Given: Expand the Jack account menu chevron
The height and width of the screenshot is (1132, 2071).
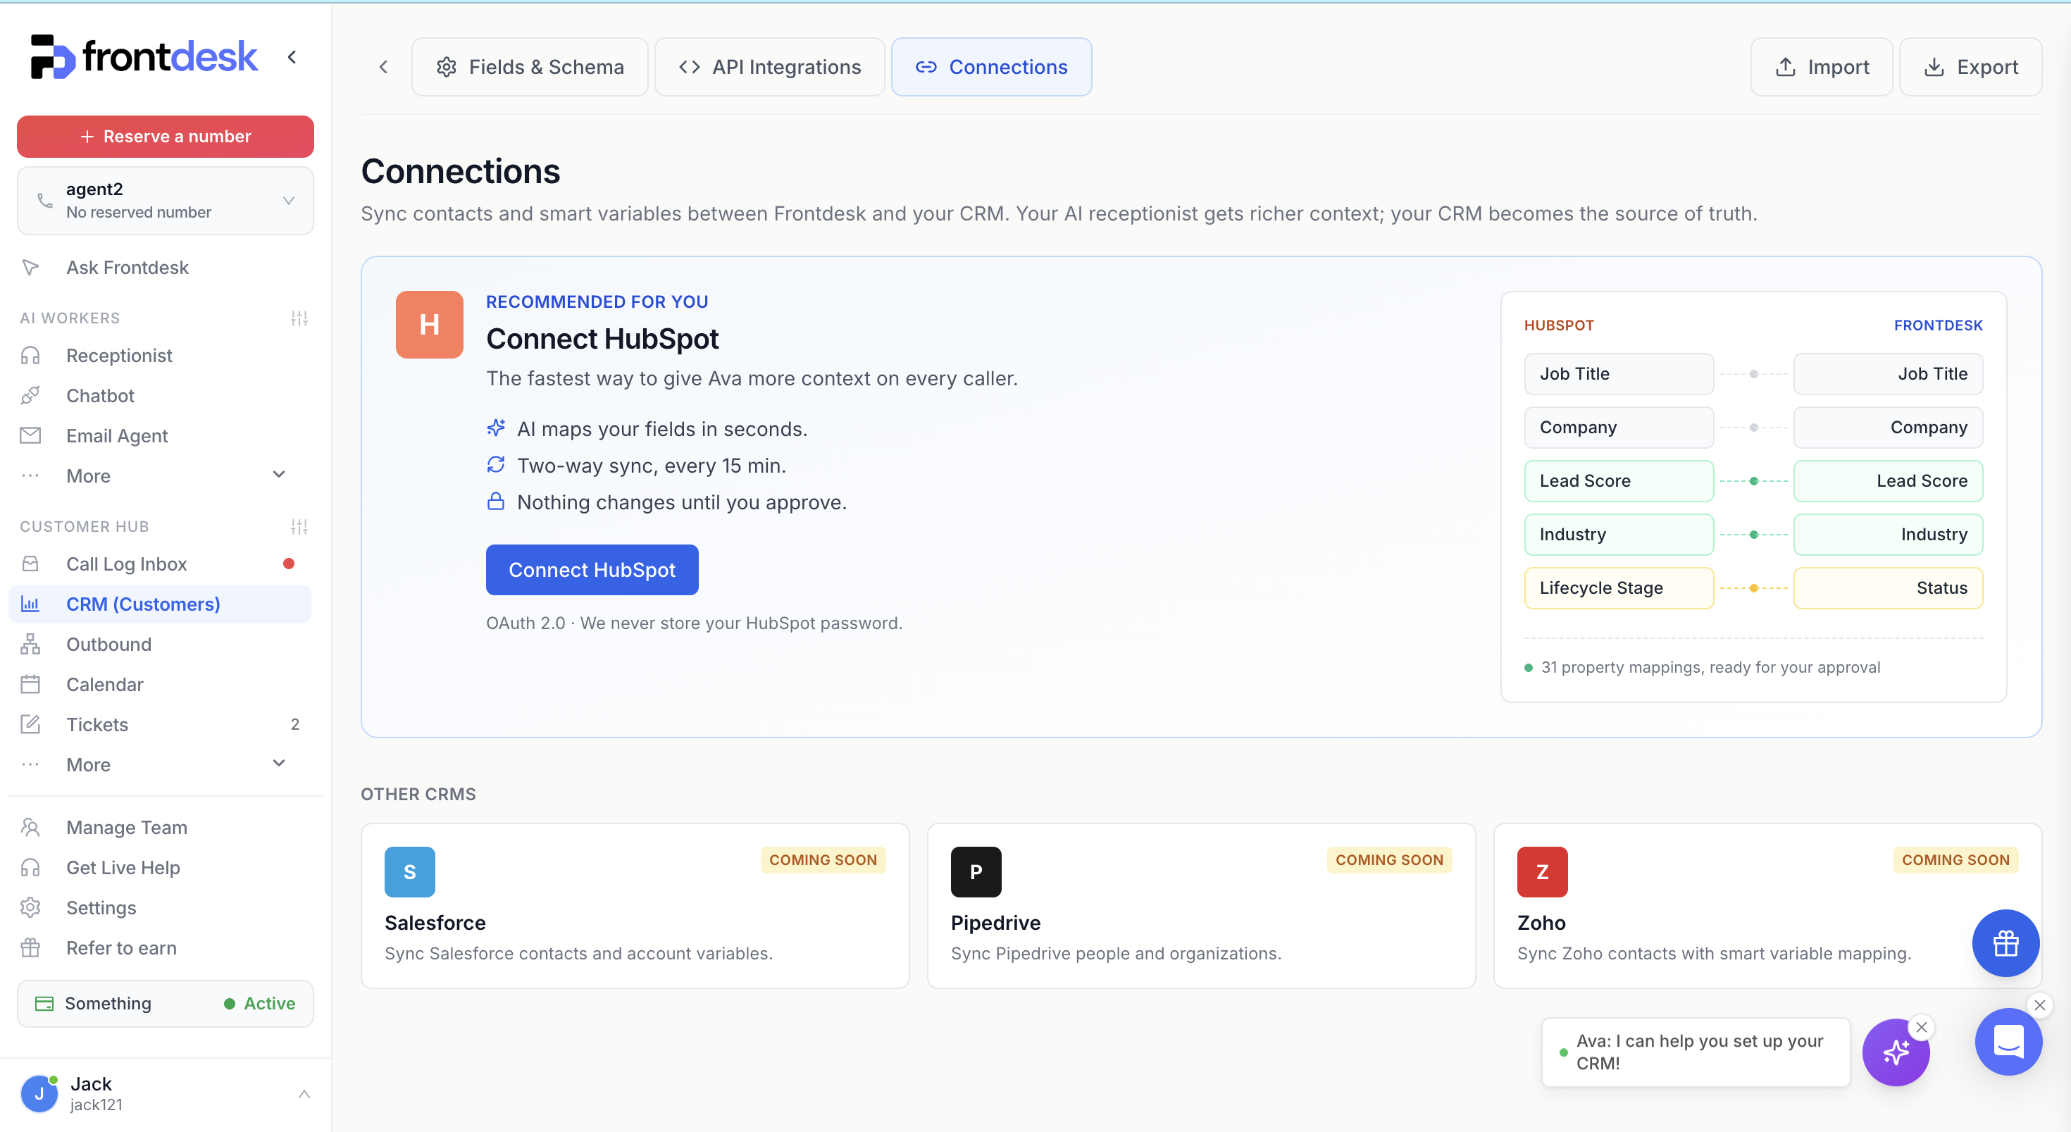Looking at the screenshot, I should pyautogui.click(x=304, y=1093).
